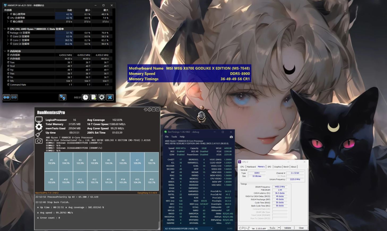
Task: Click the Validate button in CPU-Z
Action: tap(288, 228)
